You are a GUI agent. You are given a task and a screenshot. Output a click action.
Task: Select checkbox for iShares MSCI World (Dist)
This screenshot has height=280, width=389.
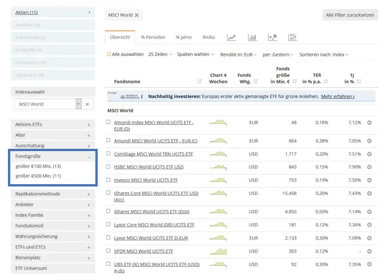click(108, 211)
